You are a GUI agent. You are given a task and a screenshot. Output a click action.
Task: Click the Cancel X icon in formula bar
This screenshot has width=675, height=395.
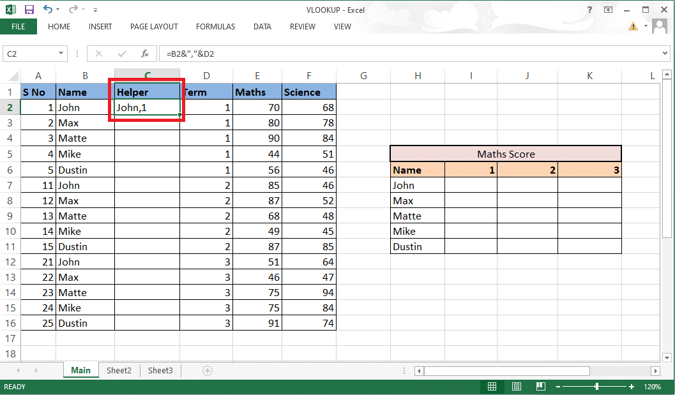tap(99, 54)
